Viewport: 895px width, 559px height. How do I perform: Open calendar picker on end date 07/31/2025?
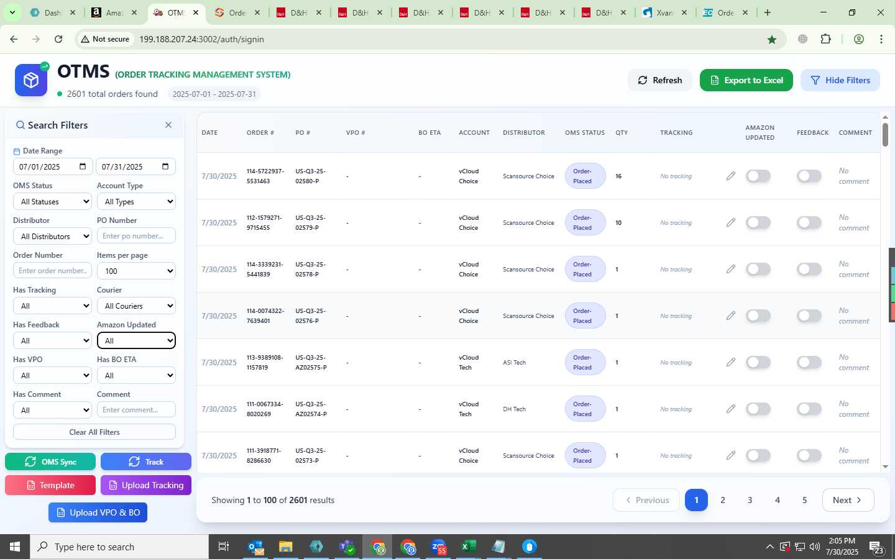coord(165,166)
